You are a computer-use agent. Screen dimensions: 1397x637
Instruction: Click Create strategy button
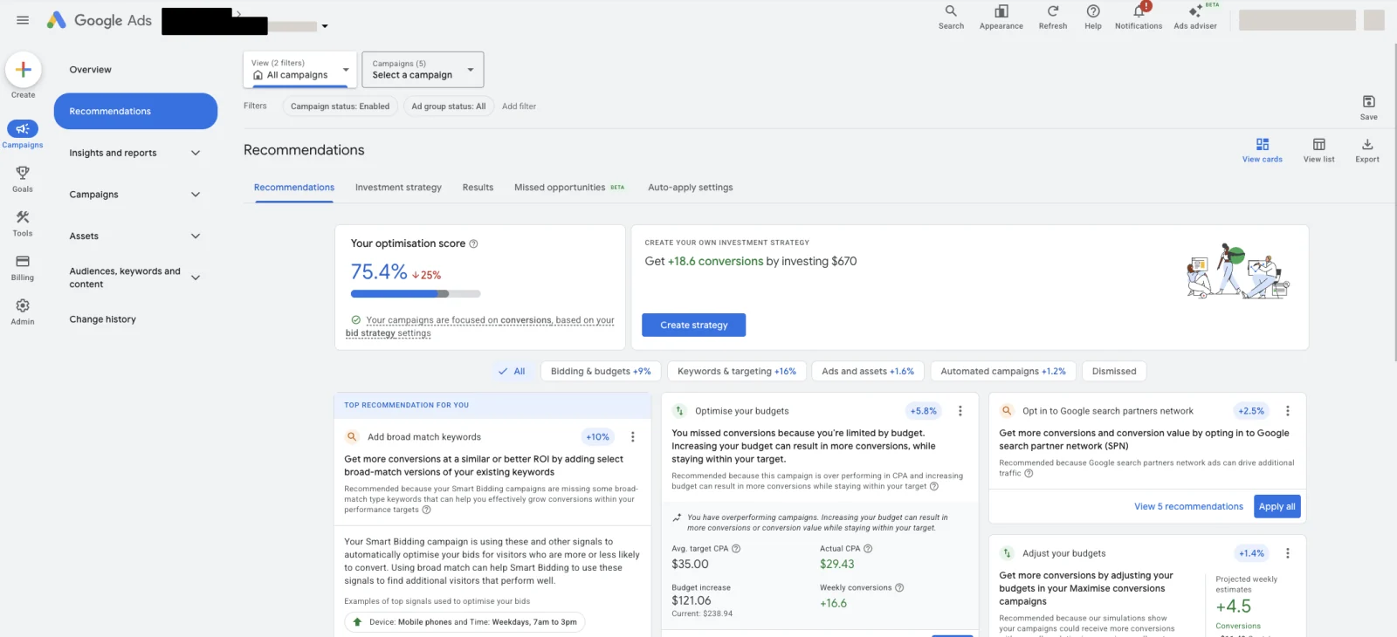click(694, 325)
